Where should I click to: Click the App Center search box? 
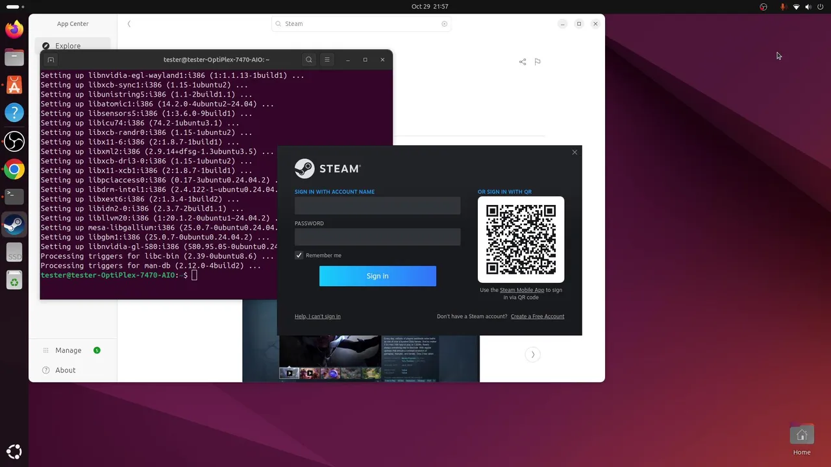tap(361, 24)
